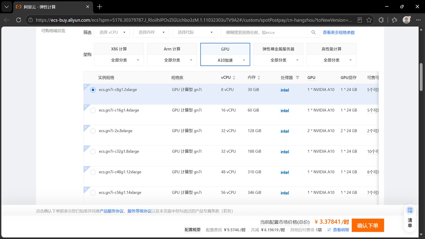
Task: Open browser profile avatar
Action: coord(406,20)
